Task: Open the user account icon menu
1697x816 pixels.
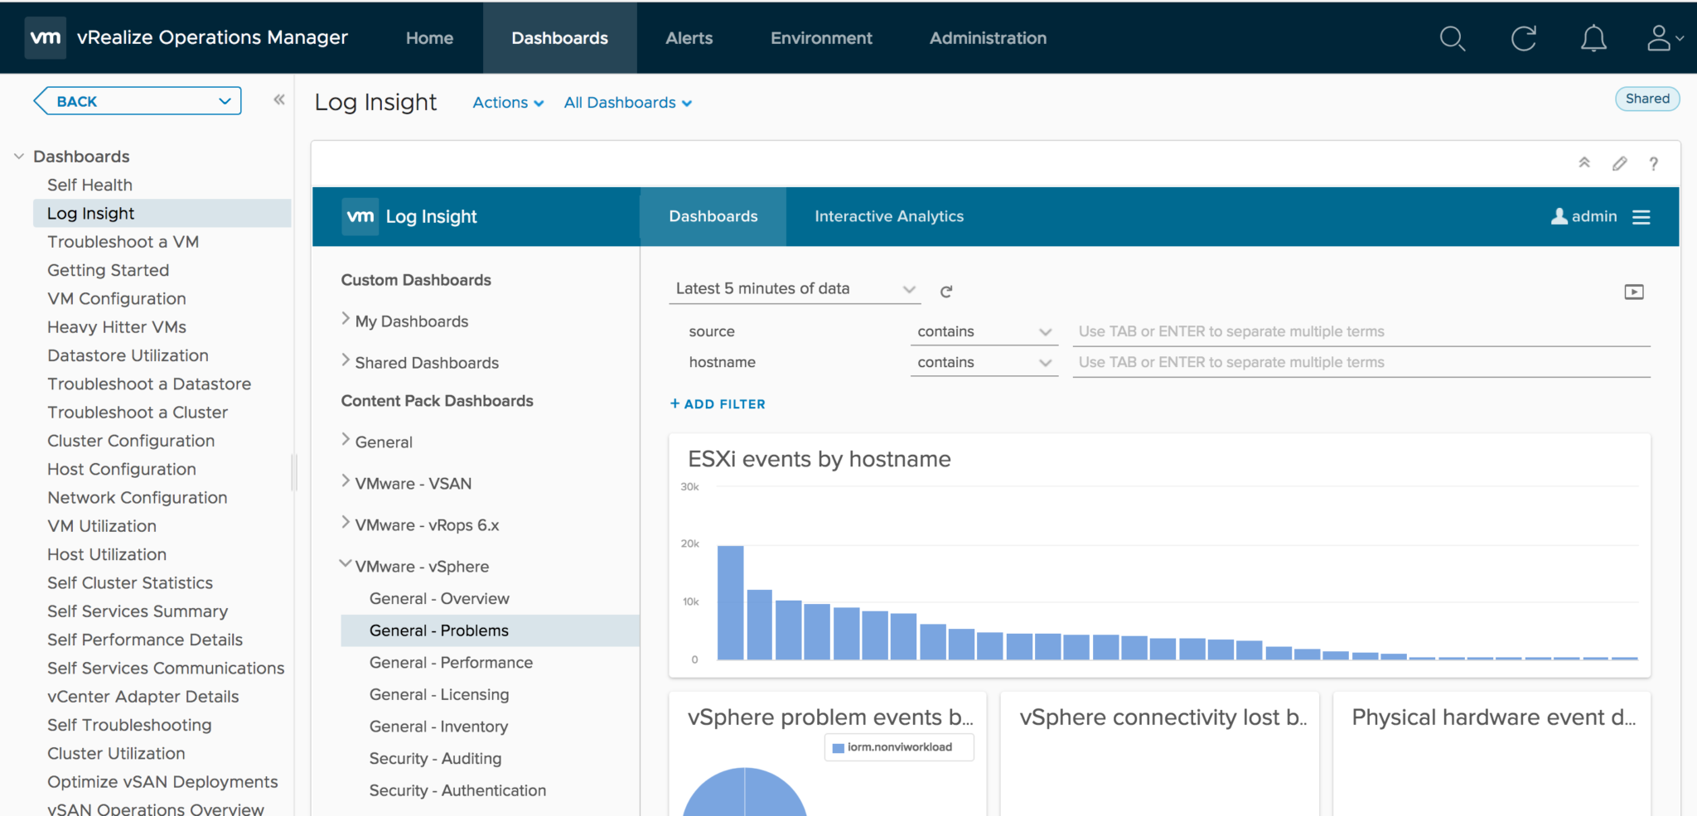Action: pyautogui.click(x=1665, y=38)
